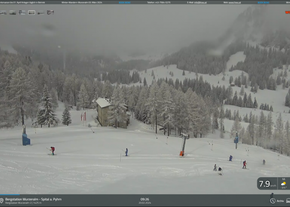The width and height of the screenshot is (290, 207).
Task: Open the bed accommodation icon after Archiv
Action: click(x=288, y=201)
